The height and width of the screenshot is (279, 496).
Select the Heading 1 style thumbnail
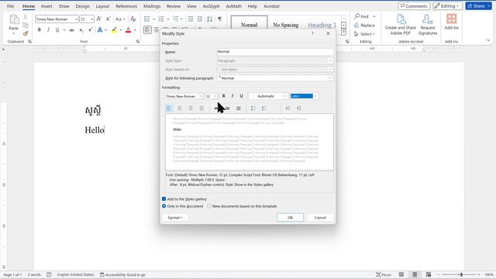point(322,25)
